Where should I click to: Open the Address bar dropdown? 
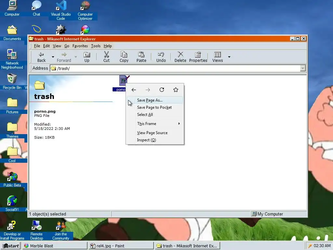click(303, 68)
